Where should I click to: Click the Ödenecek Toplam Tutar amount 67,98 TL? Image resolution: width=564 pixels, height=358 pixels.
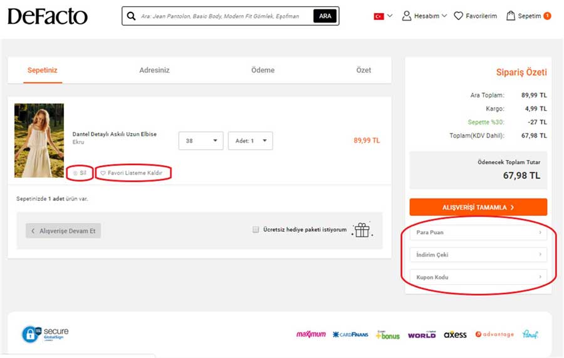tap(521, 176)
